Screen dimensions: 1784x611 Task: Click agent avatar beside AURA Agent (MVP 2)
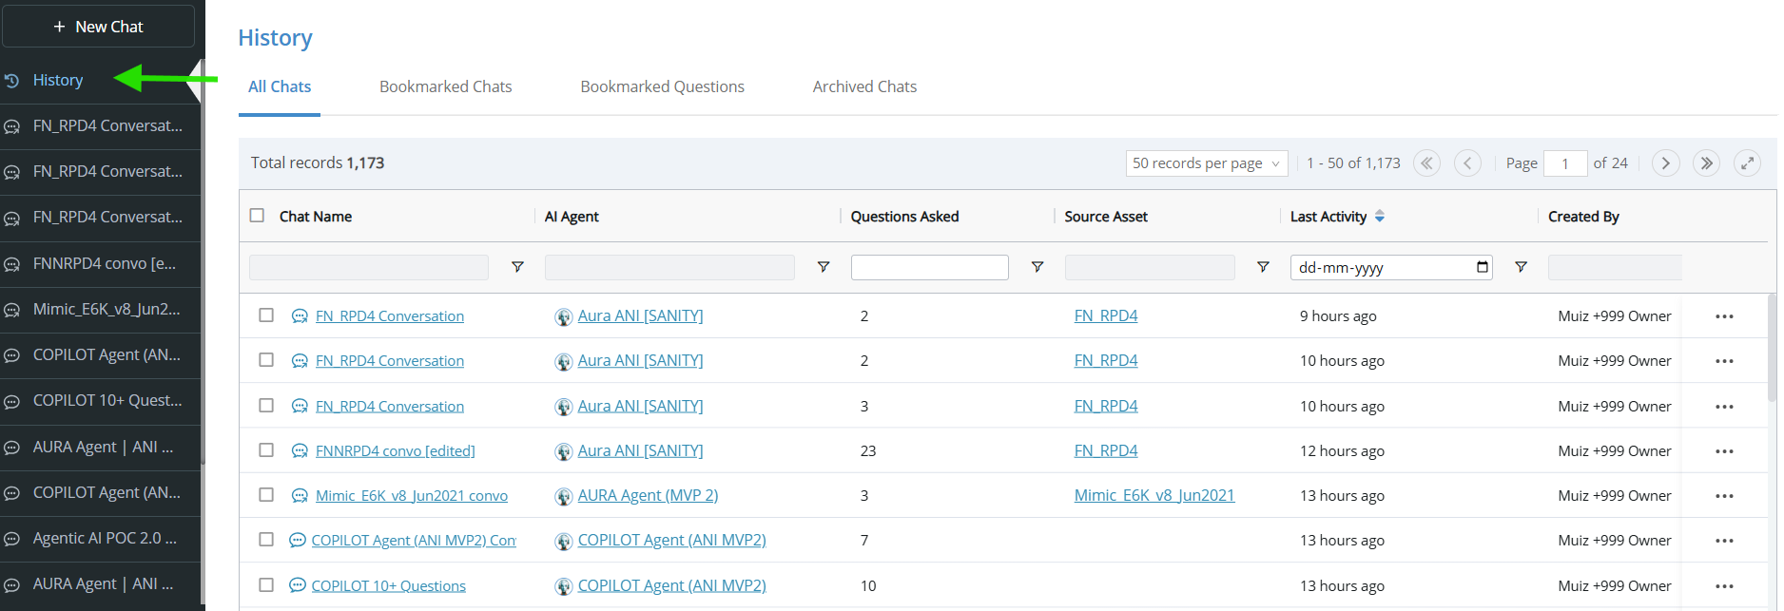(564, 496)
